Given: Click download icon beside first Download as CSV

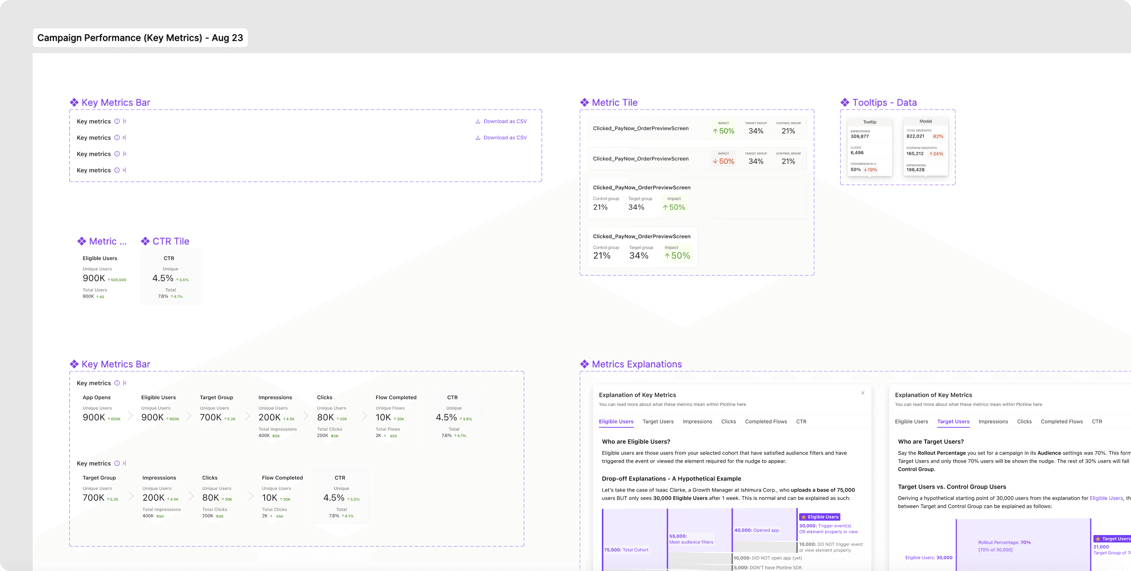Looking at the screenshot, I should click(478, 121).
